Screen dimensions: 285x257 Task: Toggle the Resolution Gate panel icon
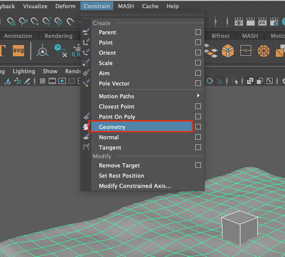coord(62,81)
